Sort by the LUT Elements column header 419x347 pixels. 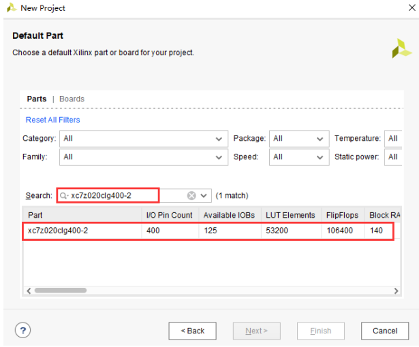(x=290, y=215)
